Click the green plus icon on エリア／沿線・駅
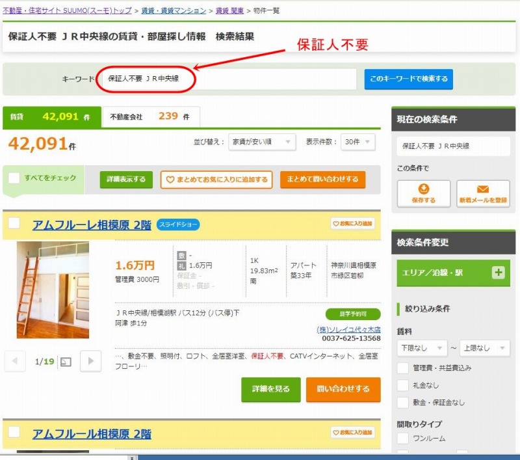 pyautogui.click(x=498, y=273)
